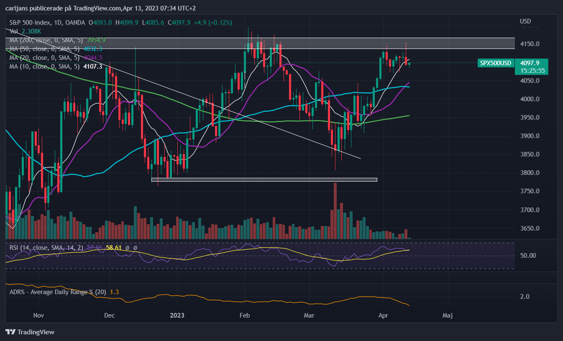Click the RSI 50.00 axis label

528,256
